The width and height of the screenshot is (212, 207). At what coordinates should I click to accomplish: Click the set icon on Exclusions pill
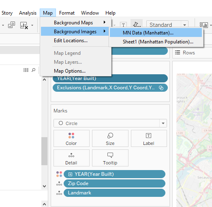tap(161, 88)
